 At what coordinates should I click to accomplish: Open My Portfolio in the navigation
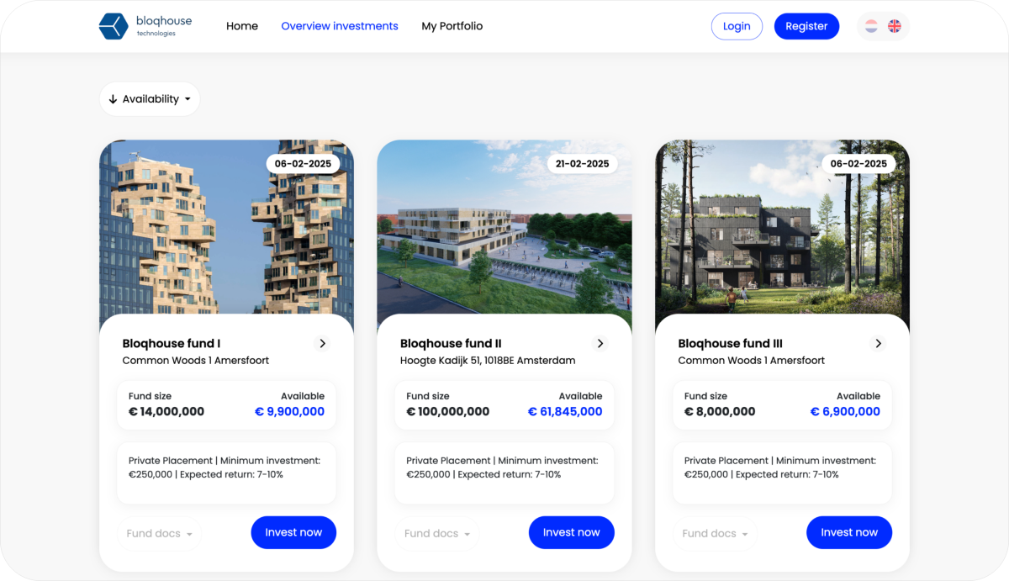(452, 26)
